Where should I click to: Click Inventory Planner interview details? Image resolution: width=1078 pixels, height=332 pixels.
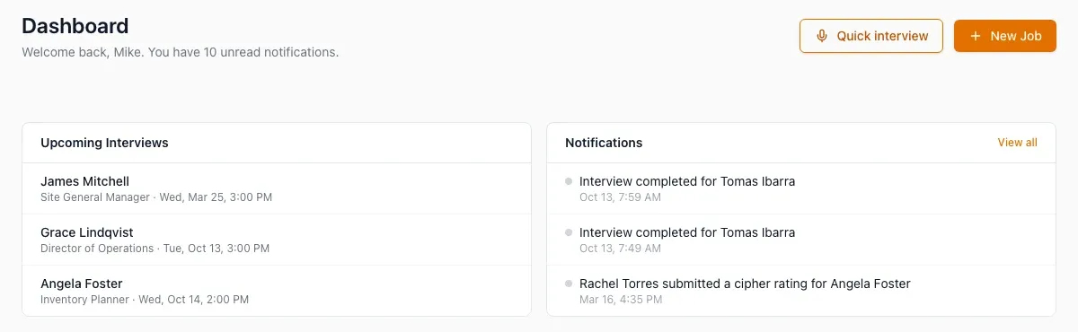[x=145, y=300]
